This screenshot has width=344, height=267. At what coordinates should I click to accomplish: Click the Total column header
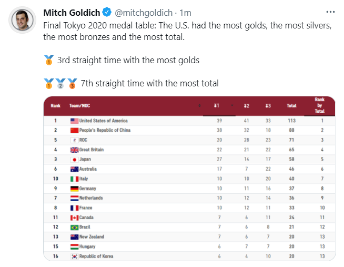click(x=291, y=106)
